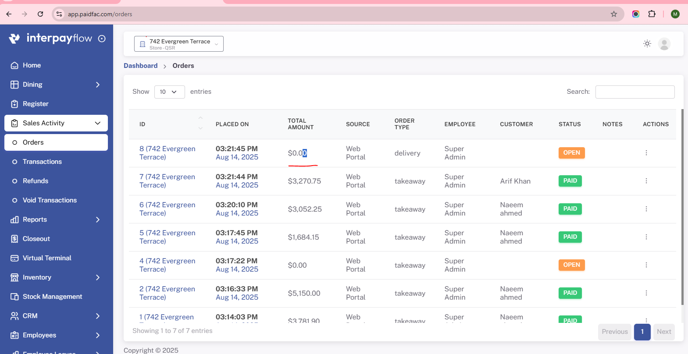This screenshot has height=354, width=688.
Task: Open order 5 (742 Evergreen Terrace) link
Action: point(168,237)
